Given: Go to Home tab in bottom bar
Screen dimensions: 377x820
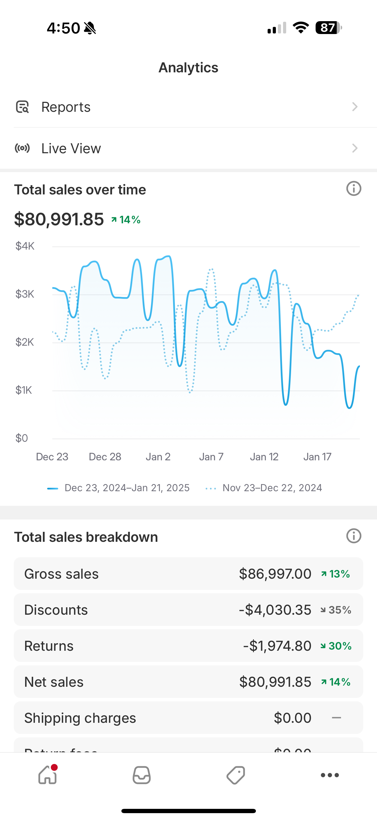Looking at the screenshot, I should click(47, 775).
